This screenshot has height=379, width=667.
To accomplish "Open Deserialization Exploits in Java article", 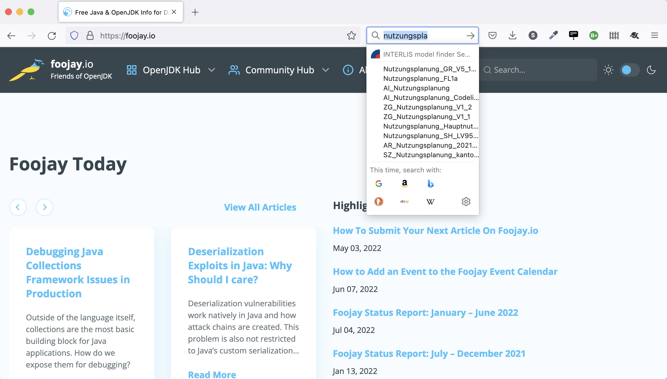I will click(240, 266).
